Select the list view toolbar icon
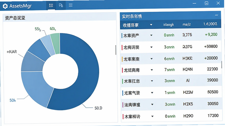This screenshot has height=126, width=225. click(51, 5)
